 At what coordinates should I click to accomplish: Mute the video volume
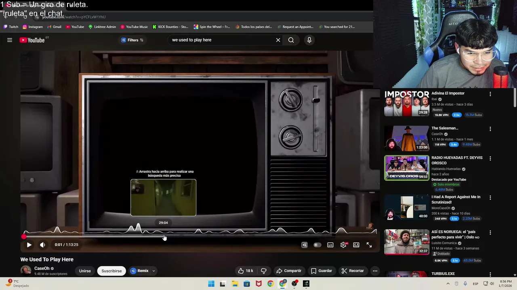pos(42,244)
